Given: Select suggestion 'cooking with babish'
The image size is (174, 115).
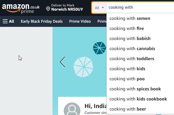Looking at the screenshot, I should point(130,39).
